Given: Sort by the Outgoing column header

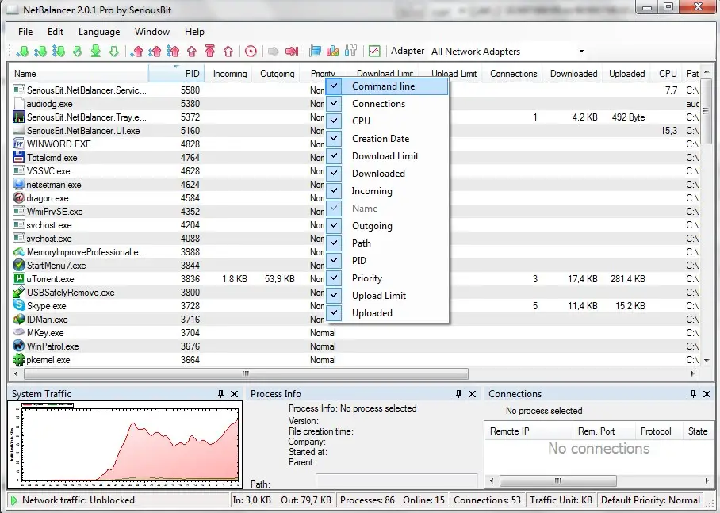Looking at the screenshot, I should [275, 74].
